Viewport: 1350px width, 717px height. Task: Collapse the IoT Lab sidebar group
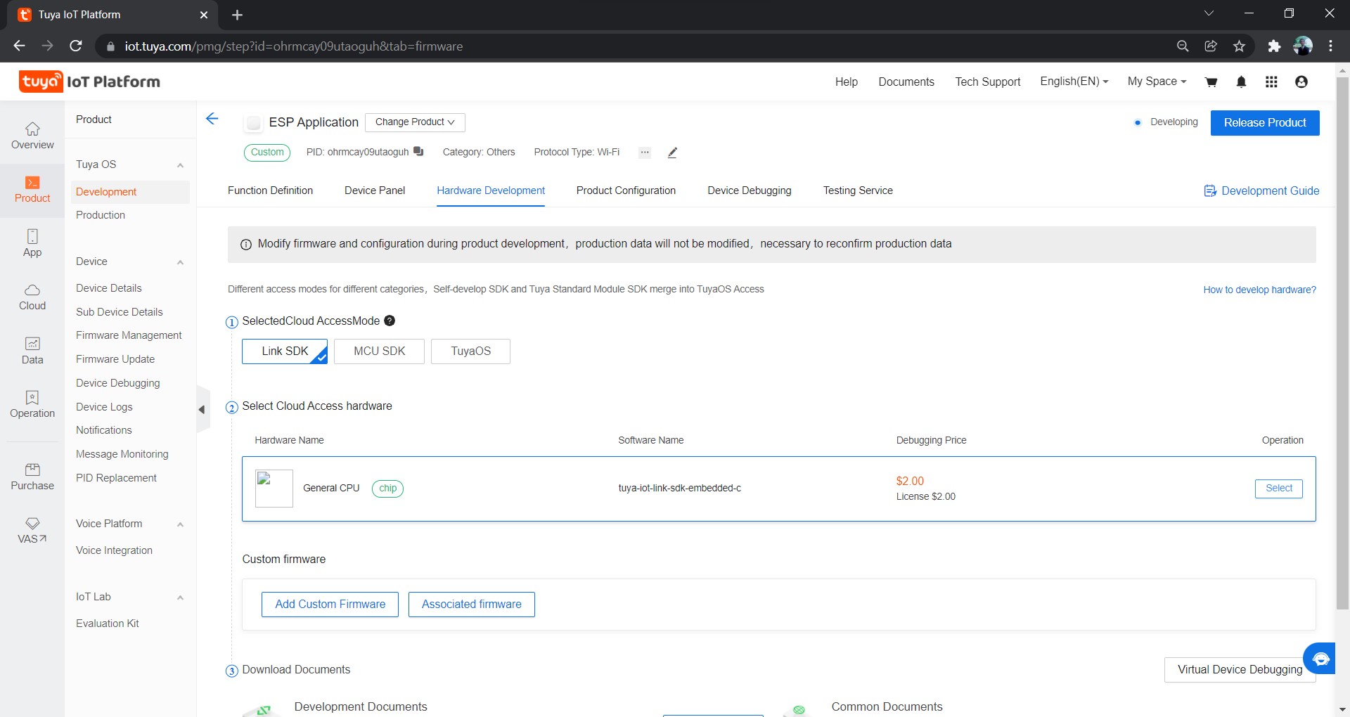pyautogui.click(x=180, y=597)
